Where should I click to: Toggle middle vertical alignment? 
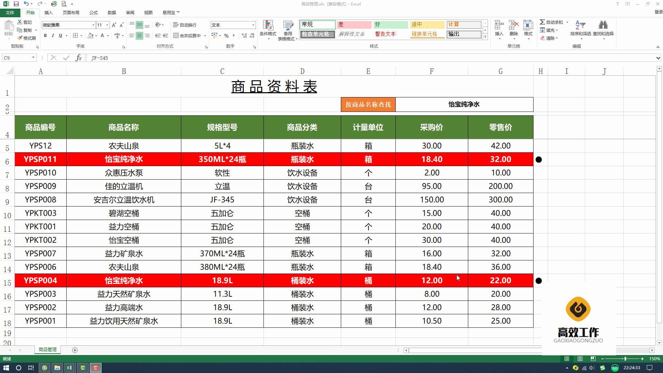pyautogui.click(x=140, y=25)
